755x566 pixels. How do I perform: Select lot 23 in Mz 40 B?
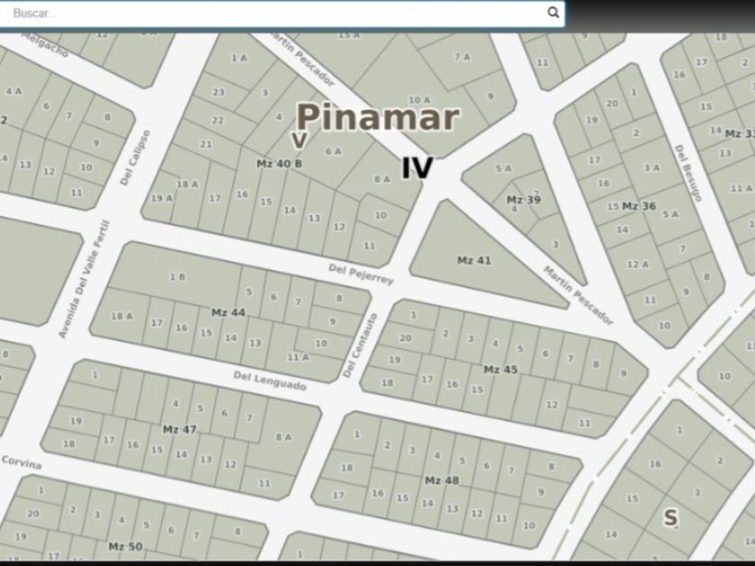click(x=218, y=92)
